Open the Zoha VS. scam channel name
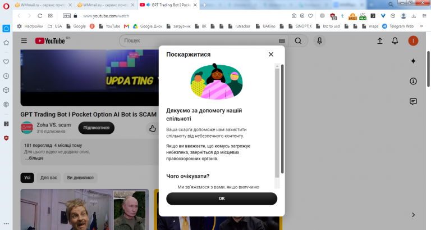The width and height of the screenshot is (431, 230). [54, 125]
